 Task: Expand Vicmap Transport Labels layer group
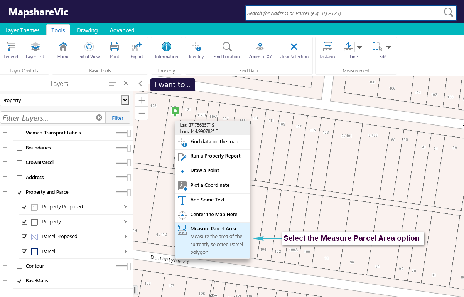pyautogui.click(x=5, y=133)
